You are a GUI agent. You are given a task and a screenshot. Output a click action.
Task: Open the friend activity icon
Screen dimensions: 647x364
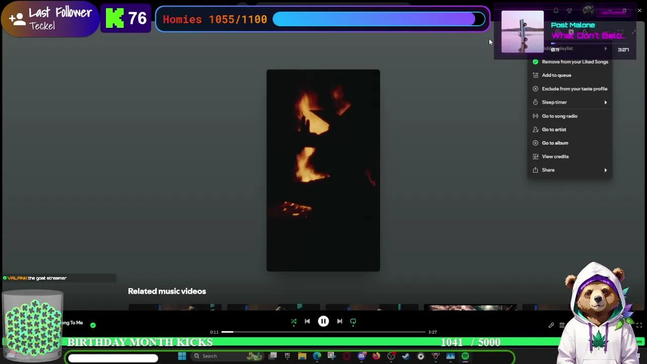(570, 11)
